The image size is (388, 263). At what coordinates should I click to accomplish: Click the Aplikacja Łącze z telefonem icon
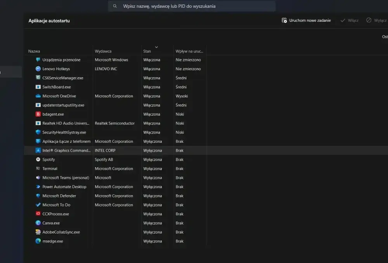(x=38, y=141)
